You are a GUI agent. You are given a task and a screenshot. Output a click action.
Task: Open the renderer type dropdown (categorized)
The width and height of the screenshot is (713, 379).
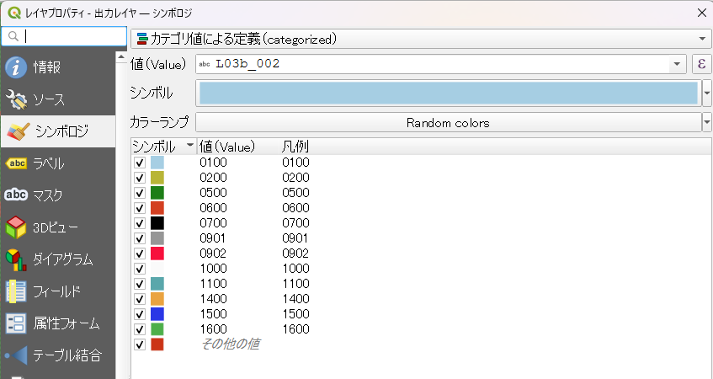point(703,39)
